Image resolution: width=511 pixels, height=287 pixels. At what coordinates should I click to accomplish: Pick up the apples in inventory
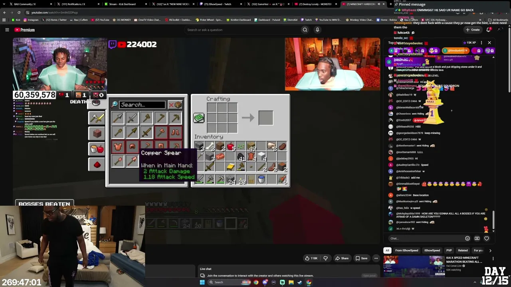pos(230,147)
